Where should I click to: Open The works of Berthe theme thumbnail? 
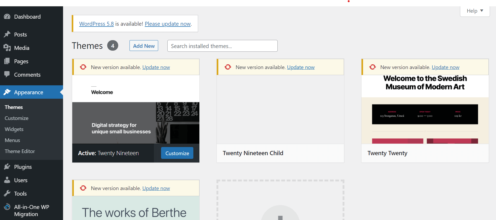point(136,208)
